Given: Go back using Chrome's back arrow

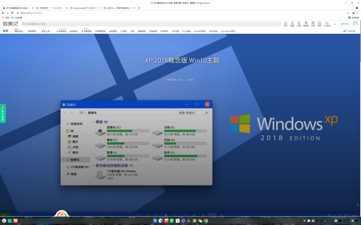Looking at the screenshot, I should pyautogui.click(x=3, y=13).
